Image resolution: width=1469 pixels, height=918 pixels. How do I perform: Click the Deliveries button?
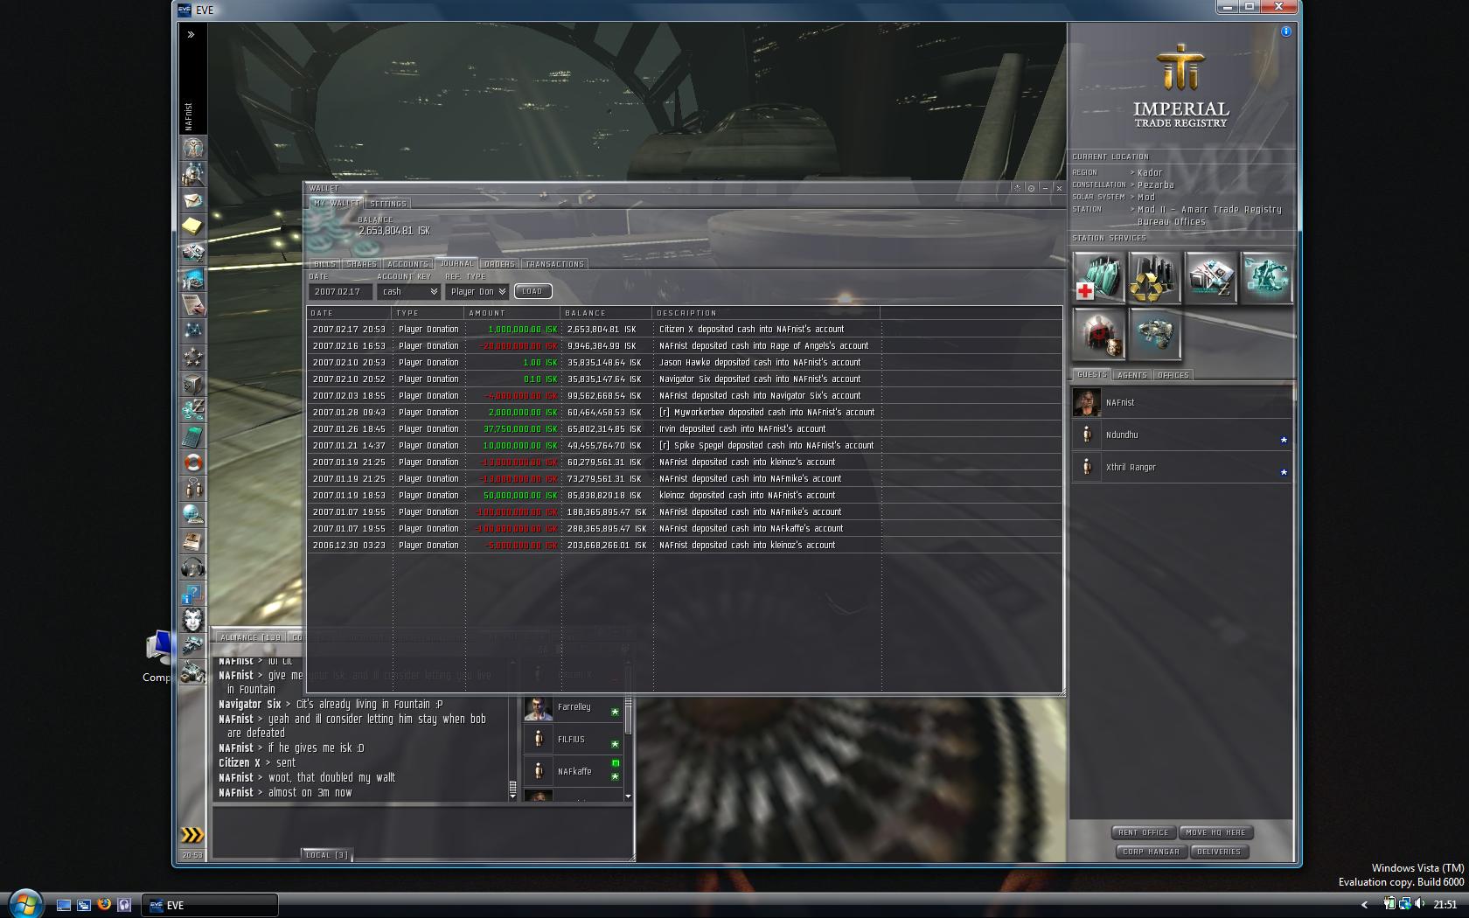pos(1219,852)
